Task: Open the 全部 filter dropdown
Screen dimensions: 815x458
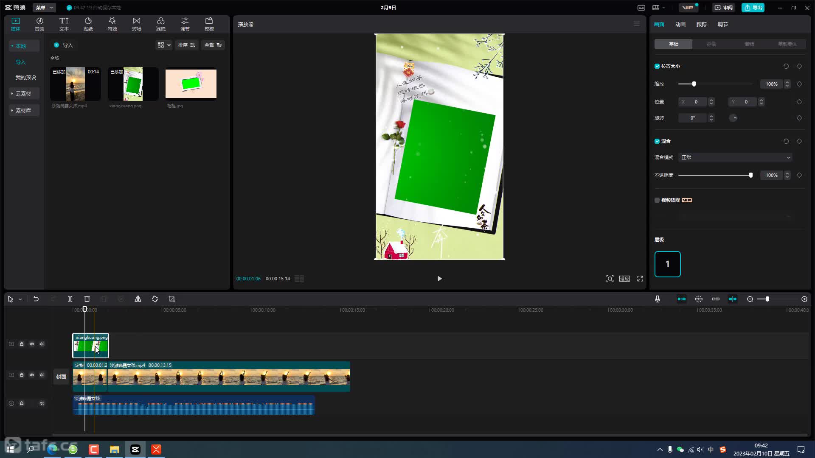Action: (x=213, y=45)
